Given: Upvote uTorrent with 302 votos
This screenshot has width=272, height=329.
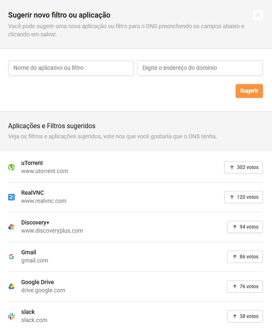Looking at the screenshot, I should 243,167.
